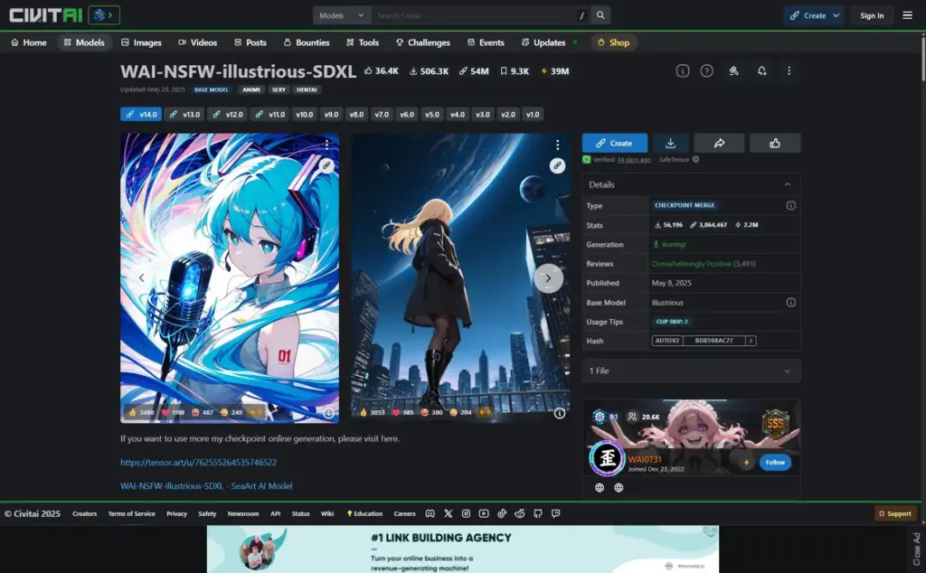Select version v13.0

click(184, 115)
